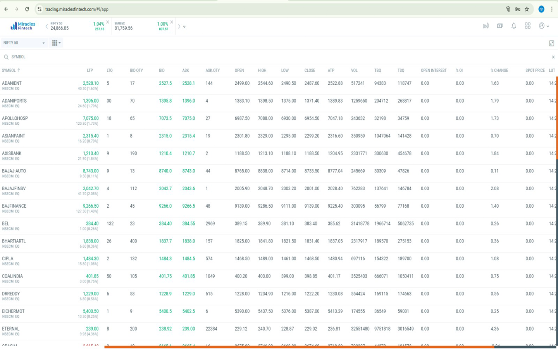Sort by the SYMBOL column header
This screenshot has width=558, height=349.
(9, 70)
